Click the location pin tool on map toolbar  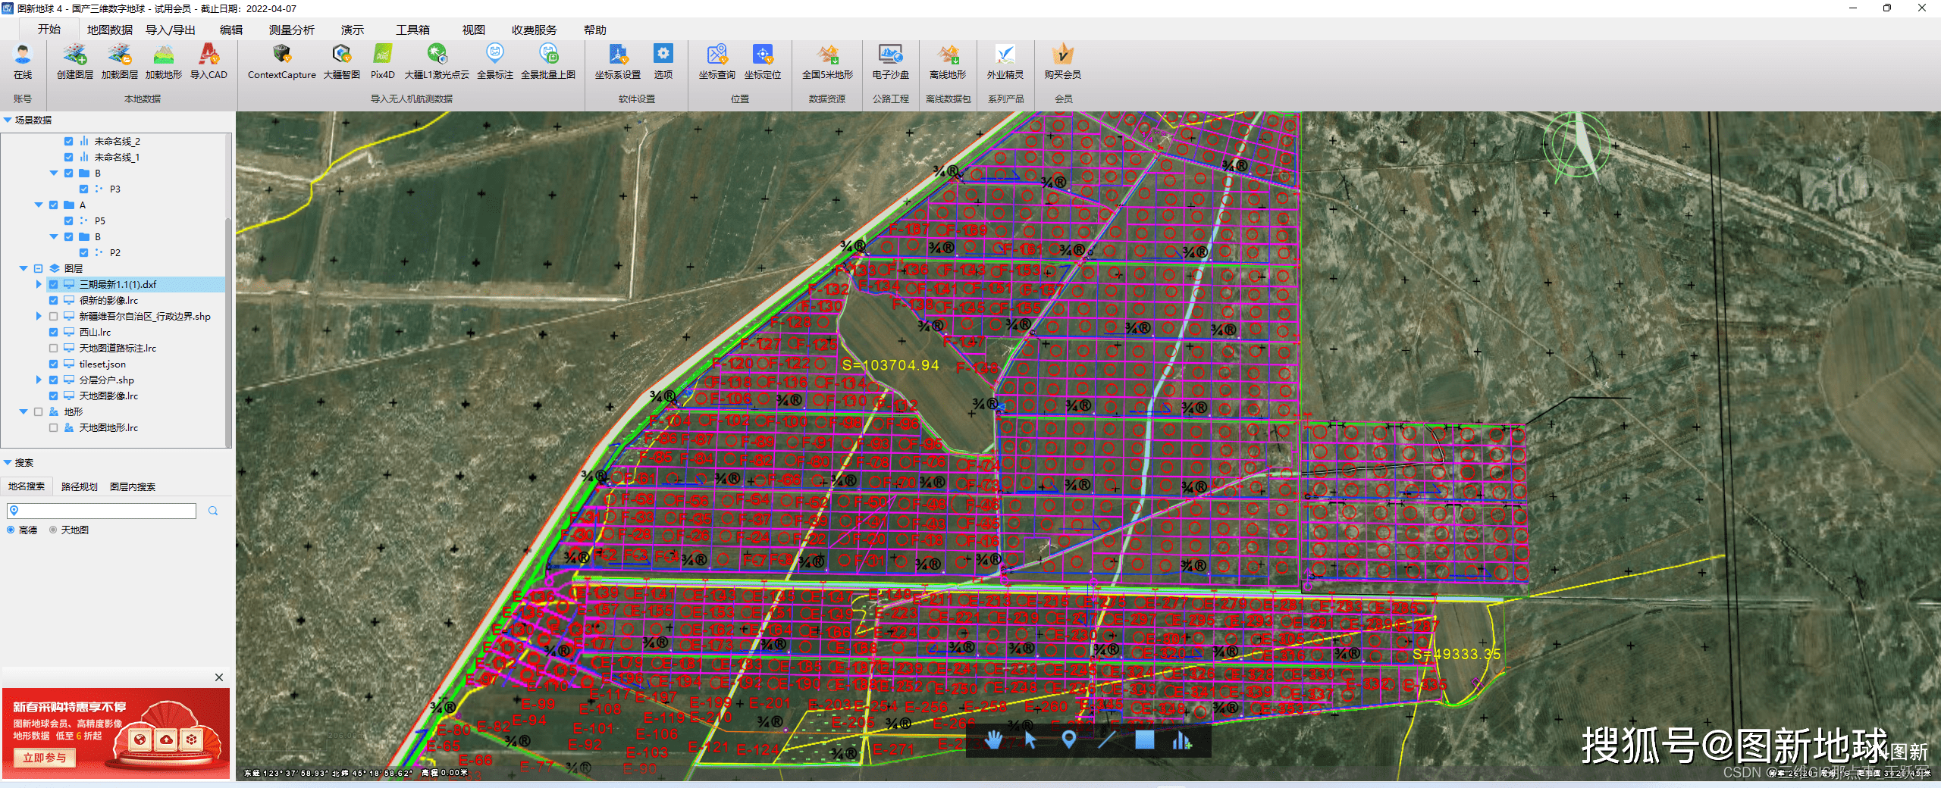pos(1068,740)
